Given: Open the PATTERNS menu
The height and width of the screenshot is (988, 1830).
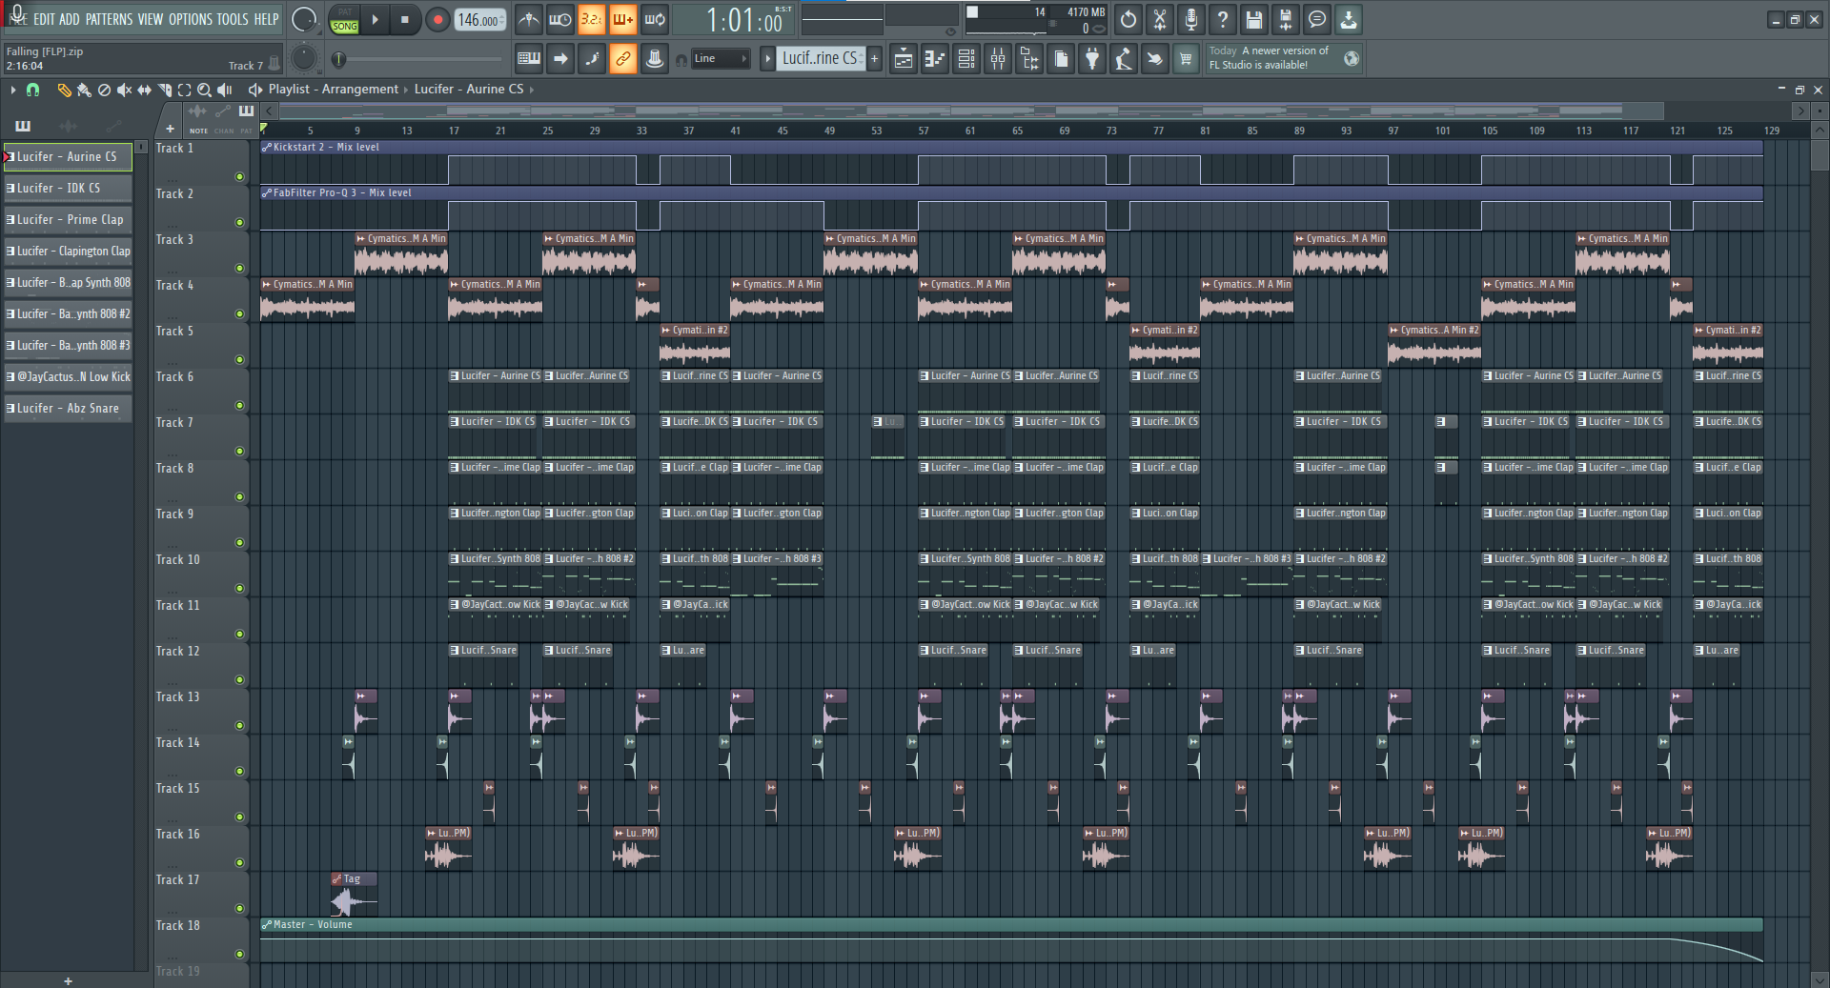Looking at the screenshot, I should click(110, 19).
